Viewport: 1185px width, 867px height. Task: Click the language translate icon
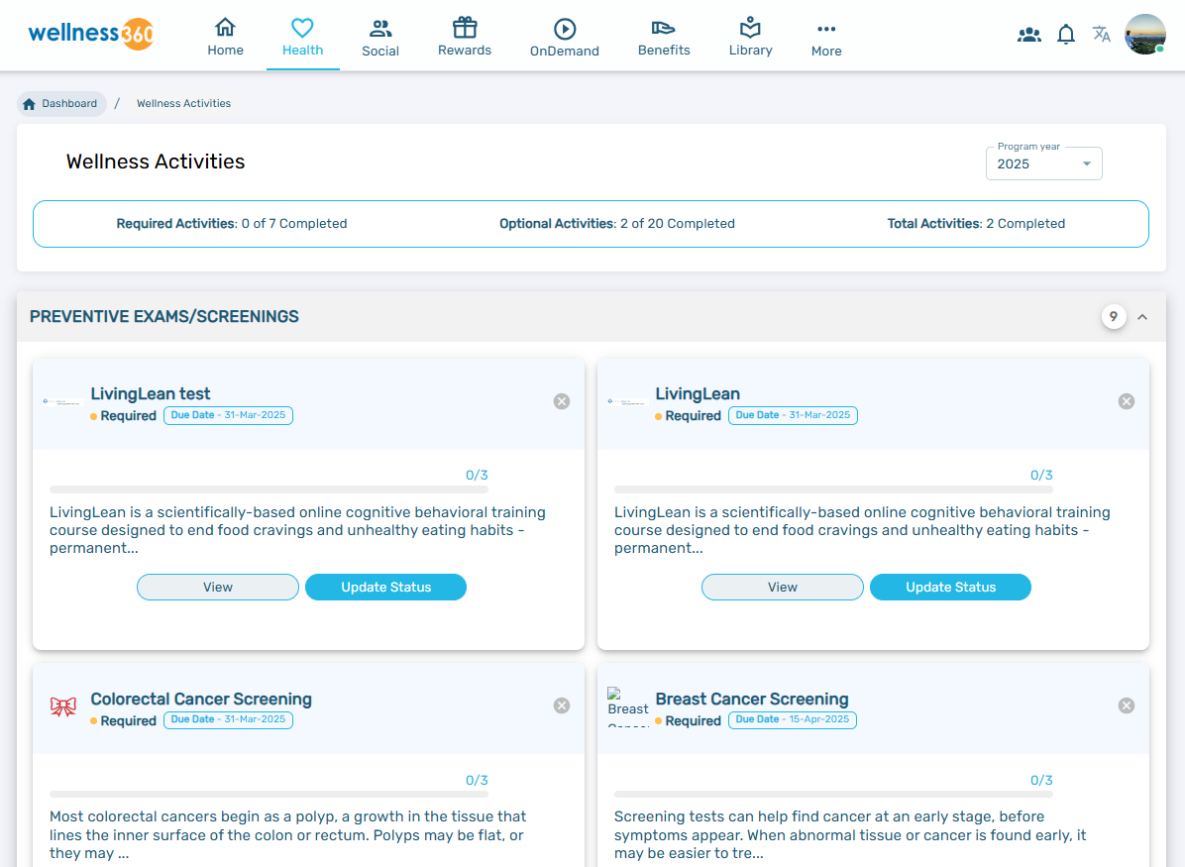(1102, 35)
